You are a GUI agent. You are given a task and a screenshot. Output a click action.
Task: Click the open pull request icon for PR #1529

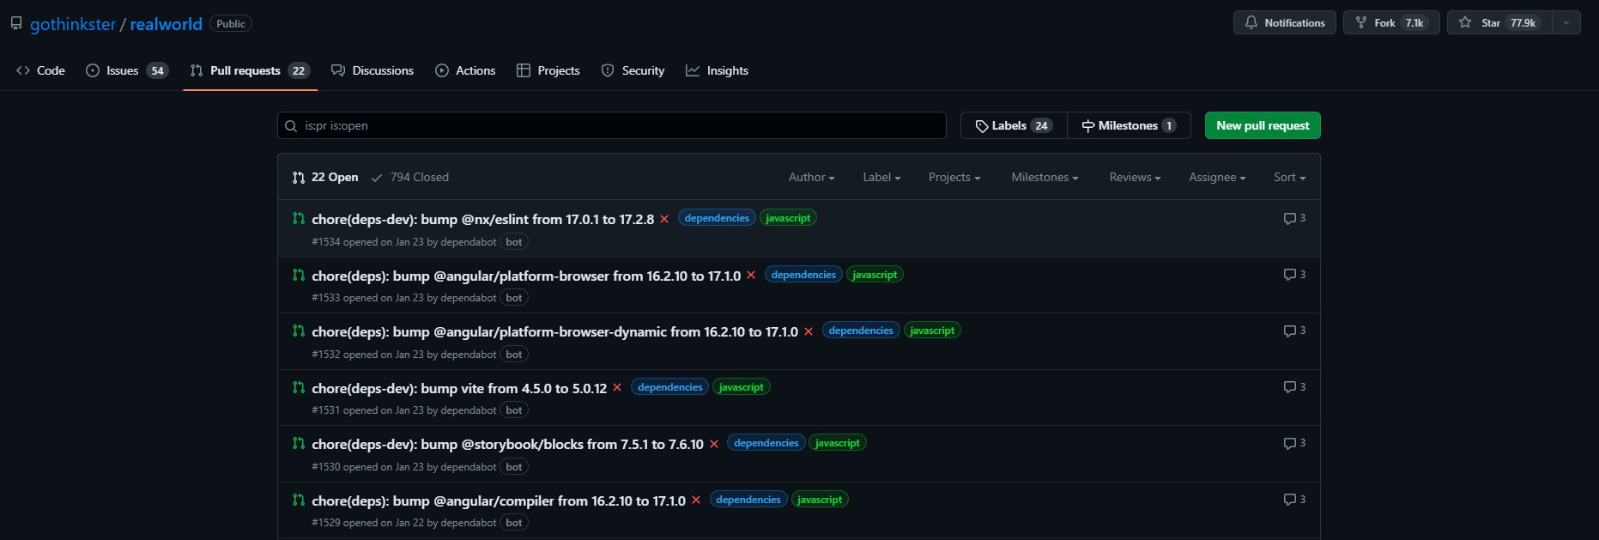click(299, 500)
